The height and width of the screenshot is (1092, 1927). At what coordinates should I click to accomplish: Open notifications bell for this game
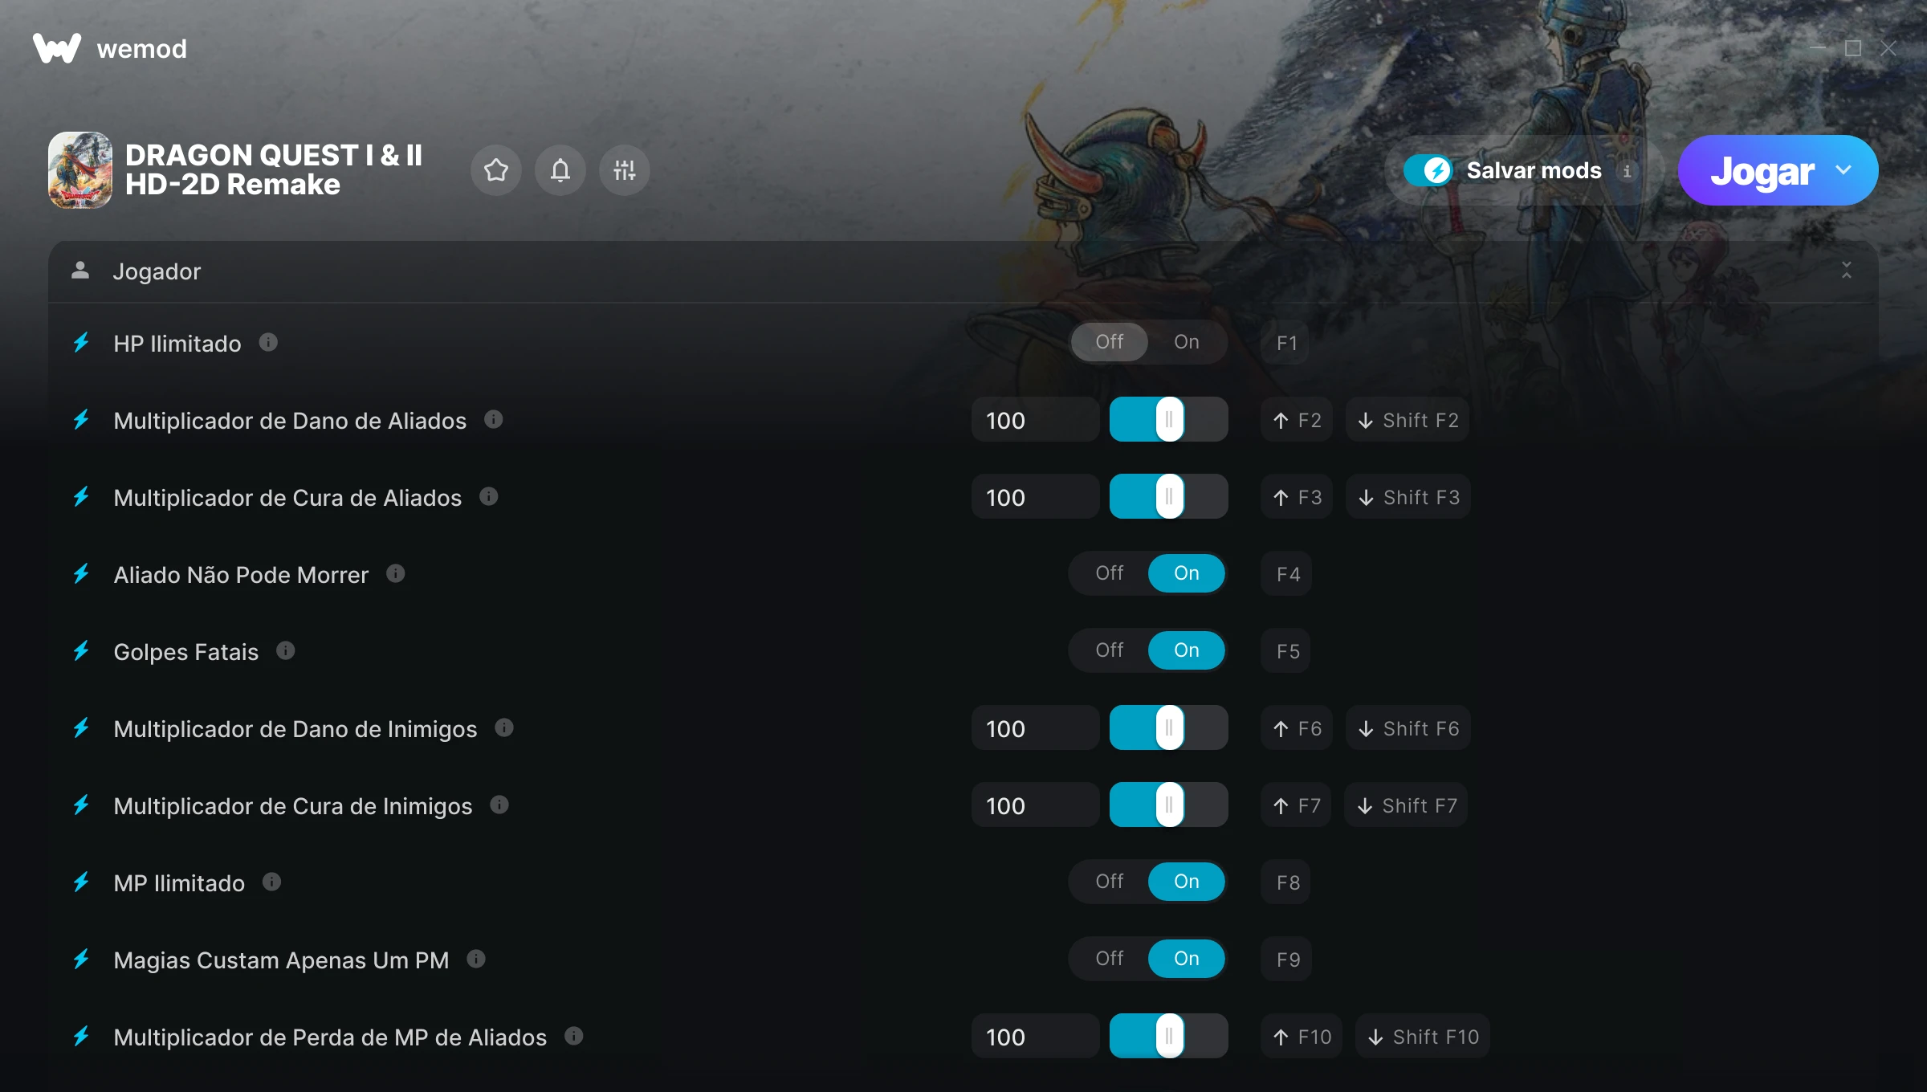coord(560,170)
